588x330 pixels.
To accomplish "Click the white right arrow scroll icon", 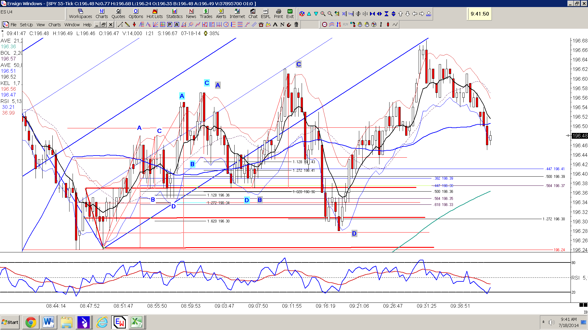I will point(422,14).
